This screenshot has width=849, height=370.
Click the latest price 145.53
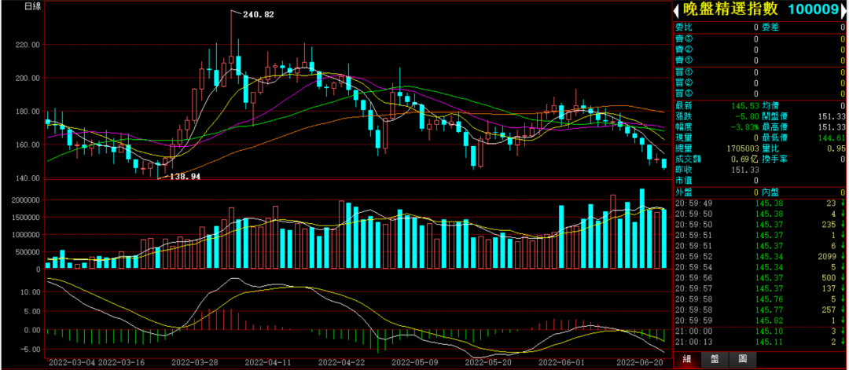(x=745, y=105)
